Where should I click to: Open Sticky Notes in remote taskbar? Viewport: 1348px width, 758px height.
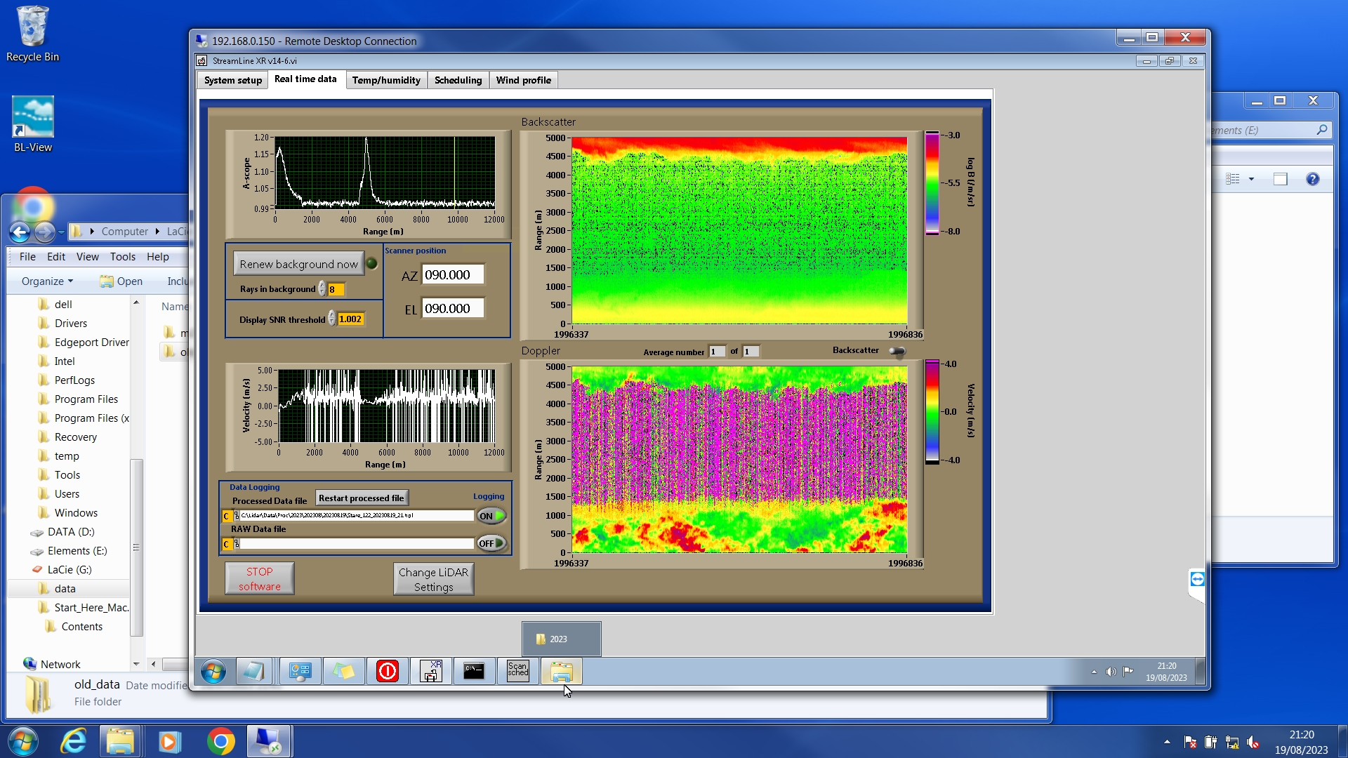(343, 671)
